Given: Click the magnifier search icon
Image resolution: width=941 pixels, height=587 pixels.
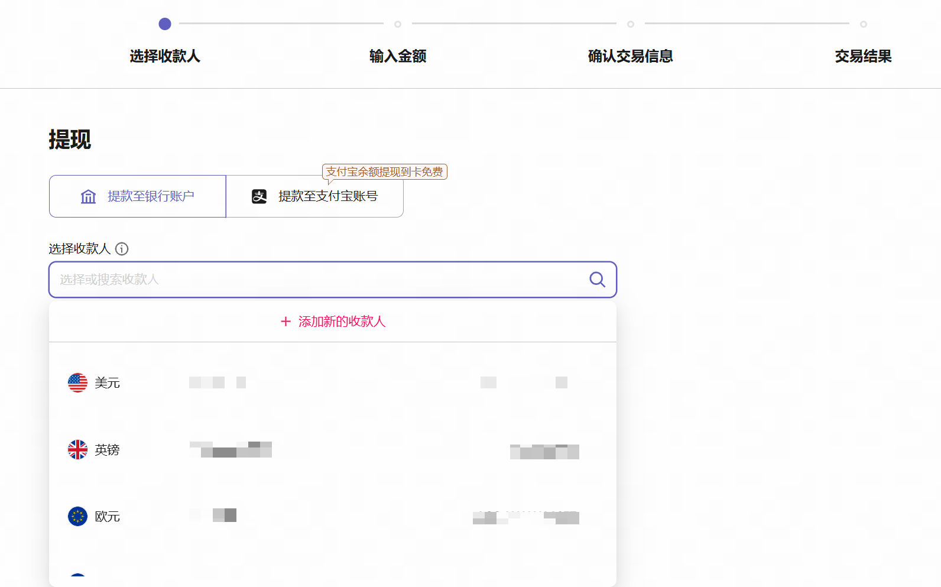Looking at the screenshot, I should click(x=597, y=280).
